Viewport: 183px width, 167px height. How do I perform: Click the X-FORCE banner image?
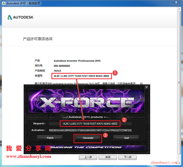[x=87, y=101]
